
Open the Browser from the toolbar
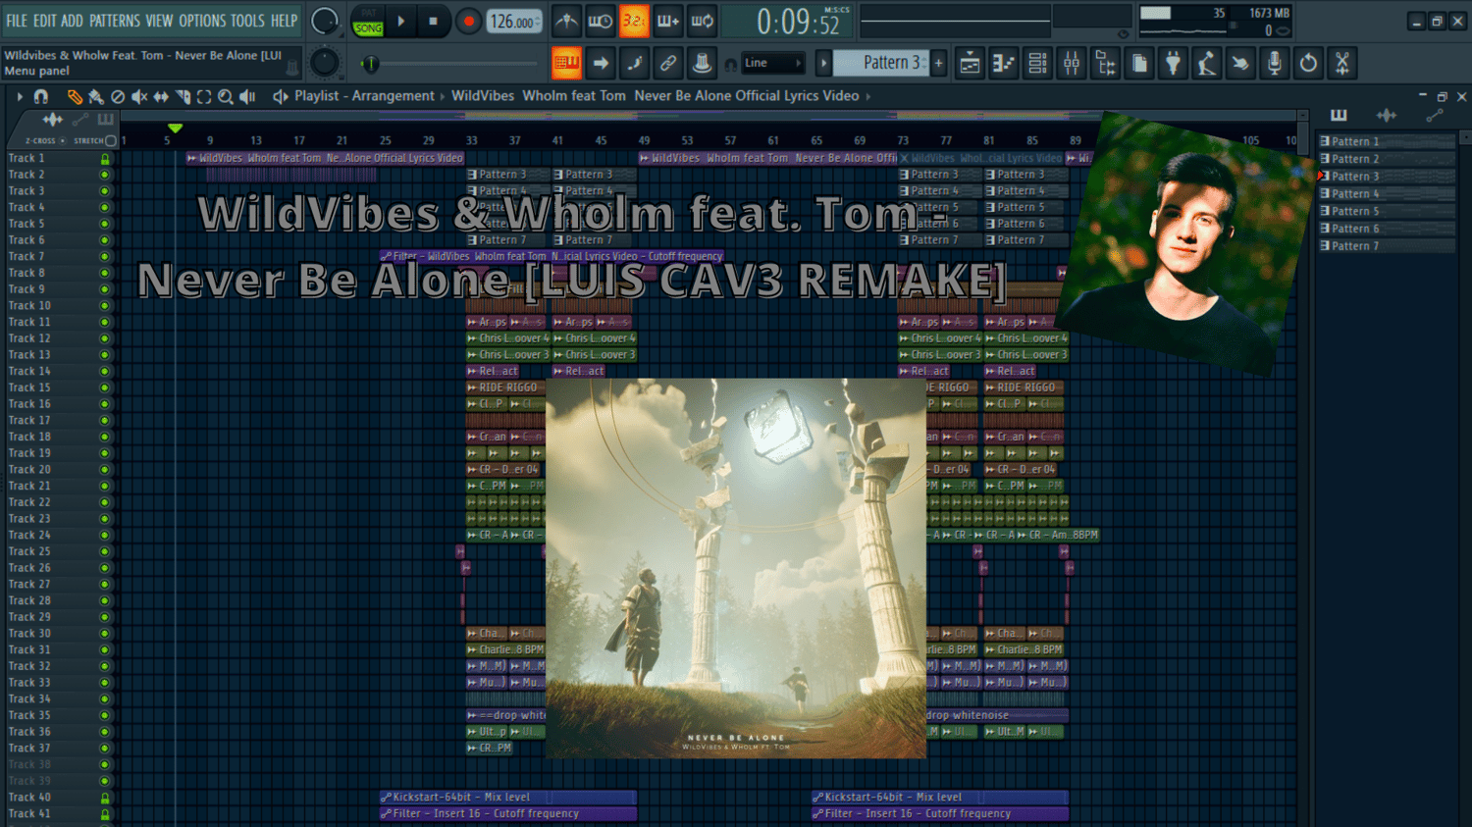1105,64
